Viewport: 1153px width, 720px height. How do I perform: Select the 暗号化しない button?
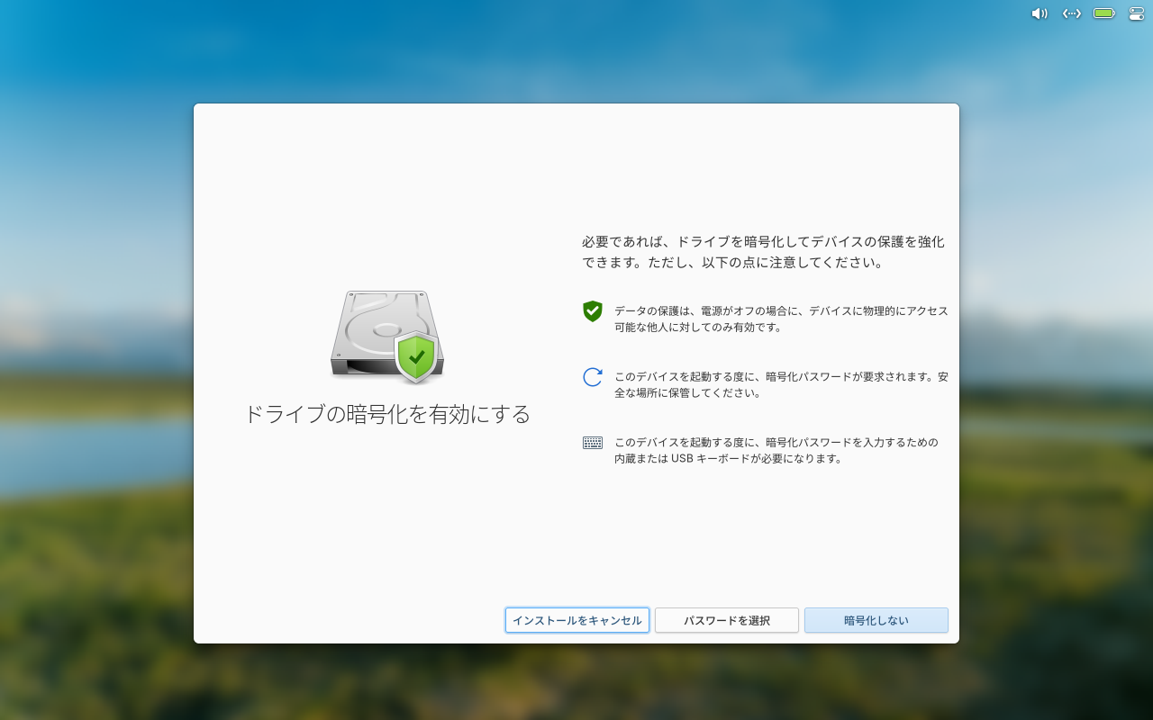point(876,620)
